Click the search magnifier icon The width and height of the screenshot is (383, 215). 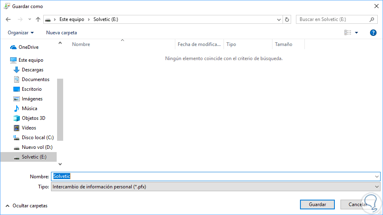point(372,19)
